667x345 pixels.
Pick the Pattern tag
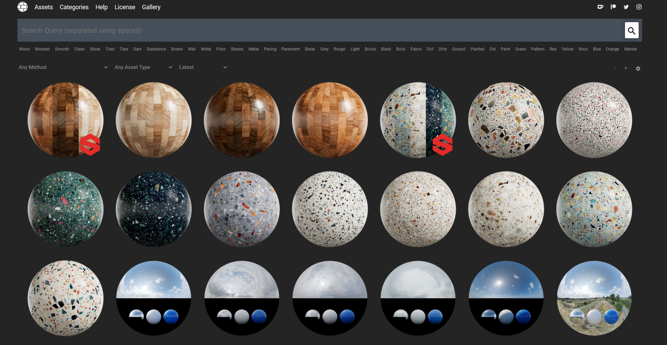point(538,49)
